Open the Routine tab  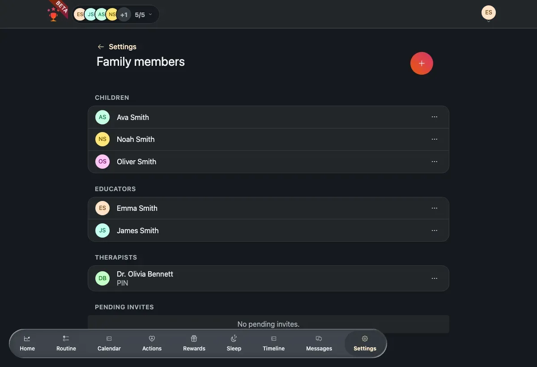tap(66, 343)
